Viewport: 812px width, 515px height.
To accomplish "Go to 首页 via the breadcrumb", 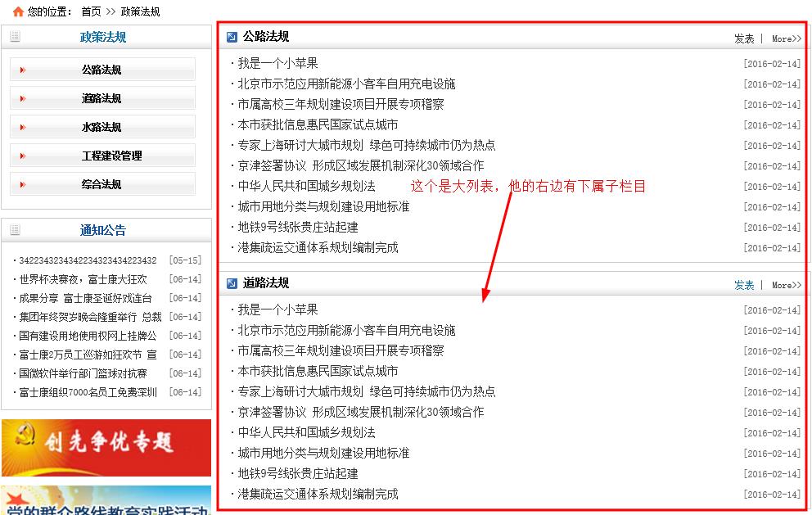I will click(91, 11).
